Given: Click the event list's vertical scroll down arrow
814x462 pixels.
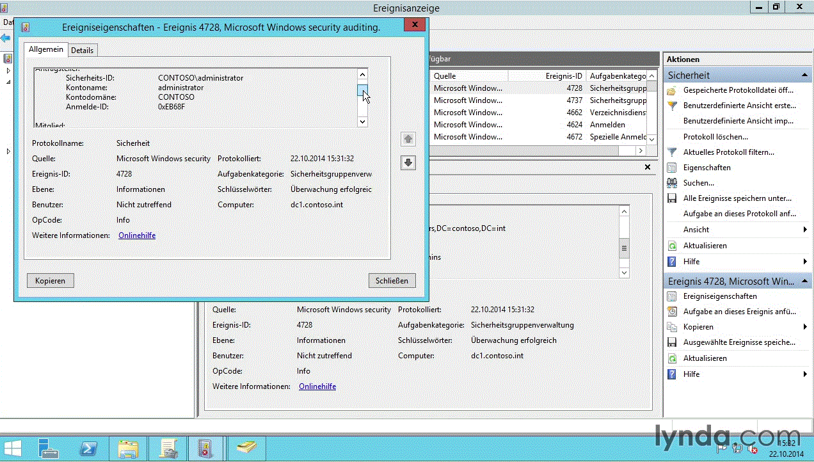Looking at the screenshot, I should (651, 139).
